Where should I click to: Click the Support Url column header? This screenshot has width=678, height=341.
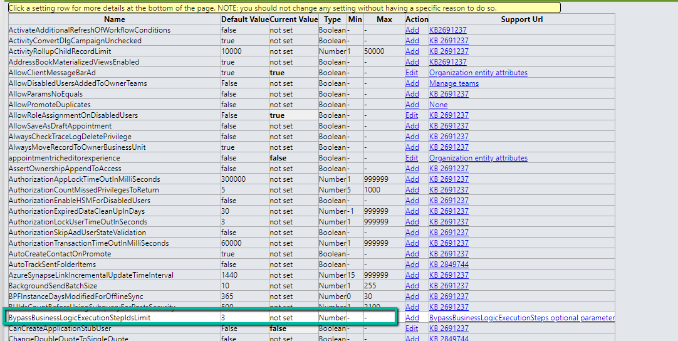pyautogui.click(x=521, y=19)
